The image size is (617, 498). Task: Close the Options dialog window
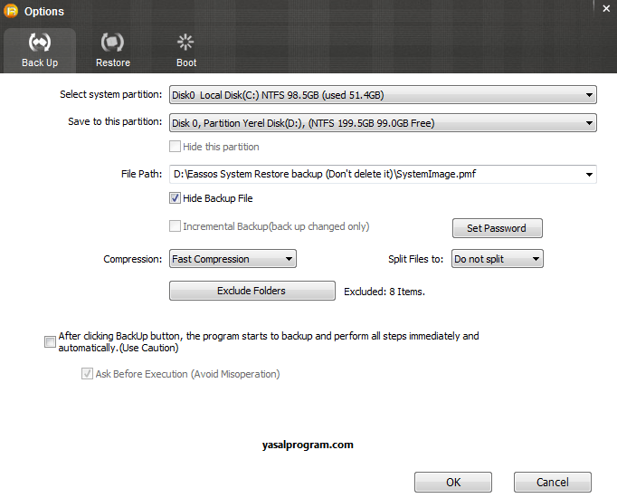pyautogui.click(x=605, y=8)
